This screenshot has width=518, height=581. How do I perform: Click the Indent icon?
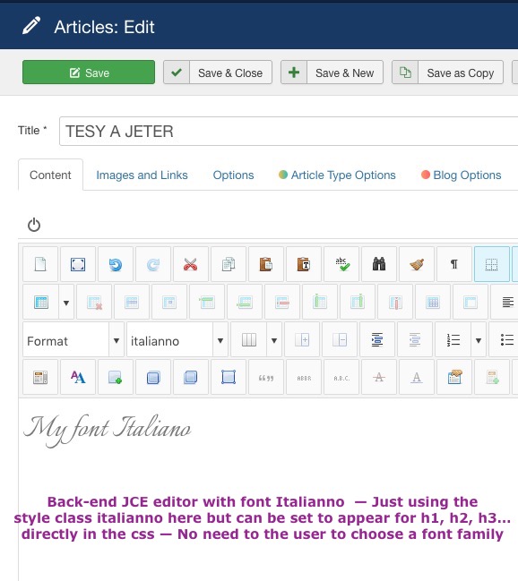[x=377, y=339]
